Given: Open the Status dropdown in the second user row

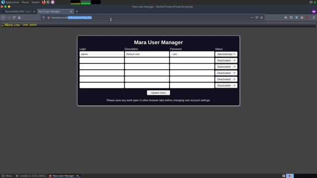Looking at the screenshot, I should 226,60.
